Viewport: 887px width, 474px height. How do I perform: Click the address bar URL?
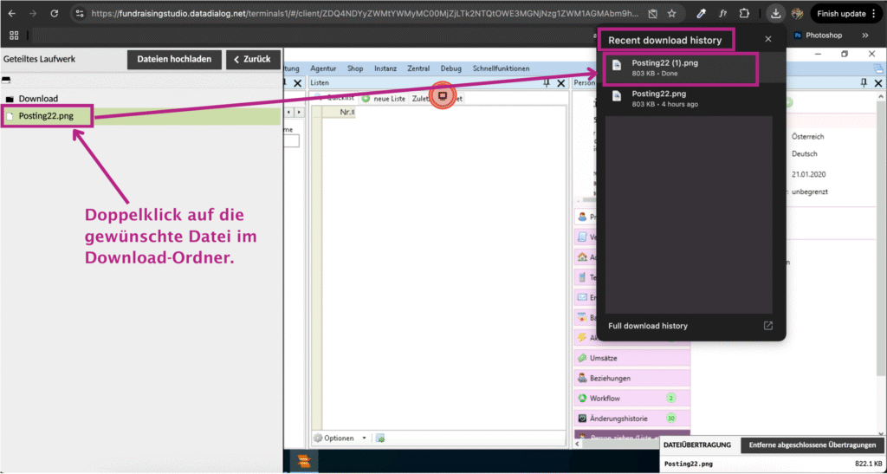[365, 14]
